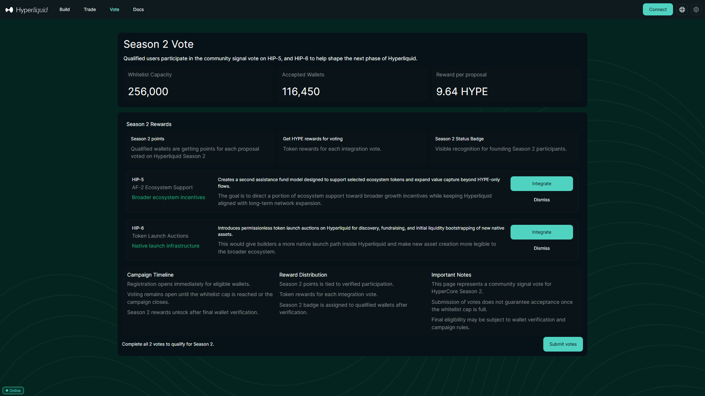The image size is (705, 396).
Task: Click the 'Season 2 points' card title
Action: (x=147, y=139)
